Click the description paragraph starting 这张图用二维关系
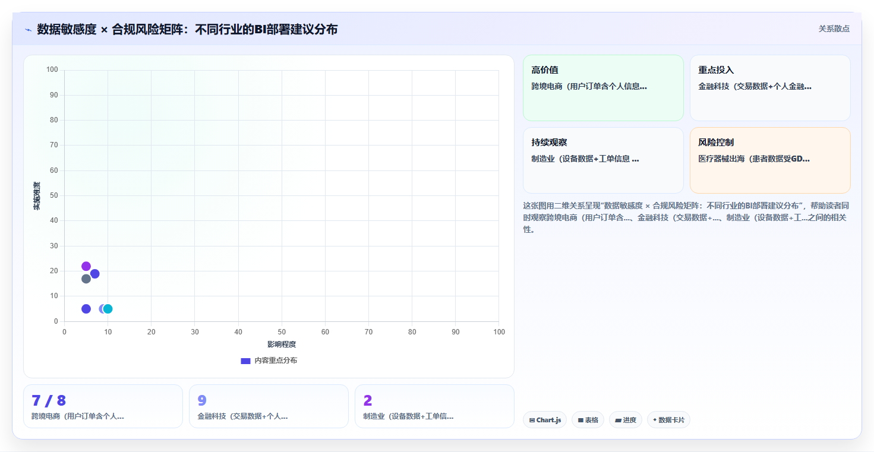 (x=686, y=217)
